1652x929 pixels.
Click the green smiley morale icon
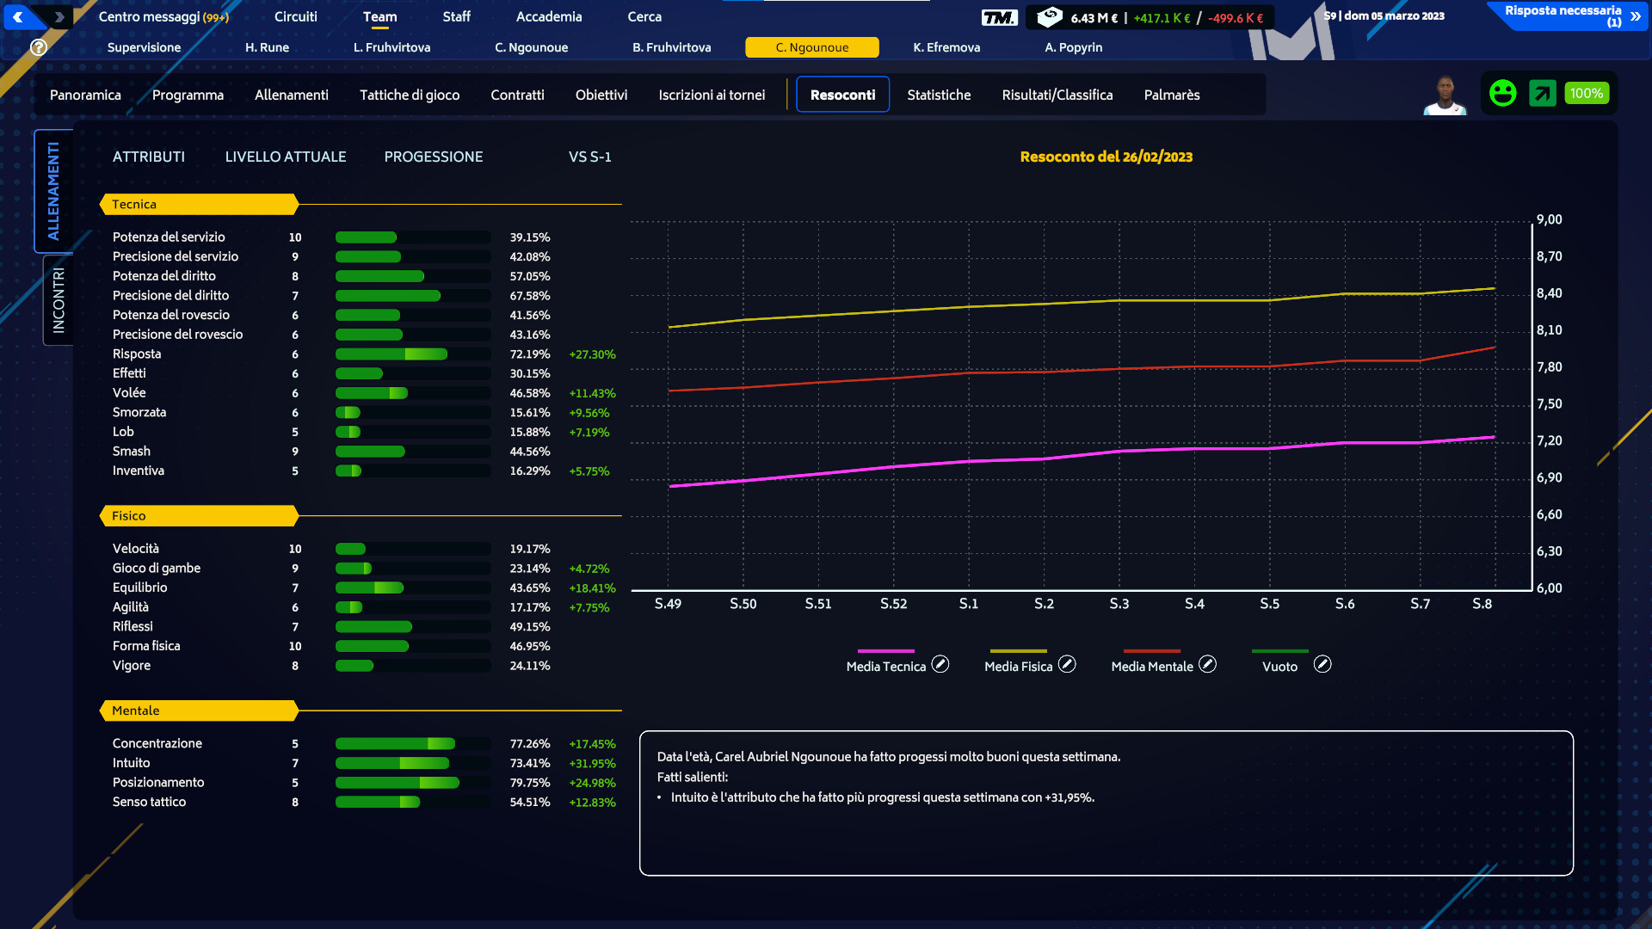click(1502, 93)
